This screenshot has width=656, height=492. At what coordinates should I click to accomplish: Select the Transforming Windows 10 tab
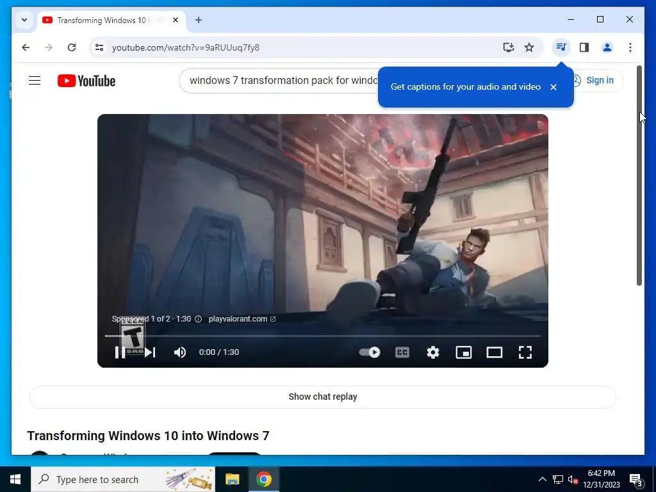(111, 20)
